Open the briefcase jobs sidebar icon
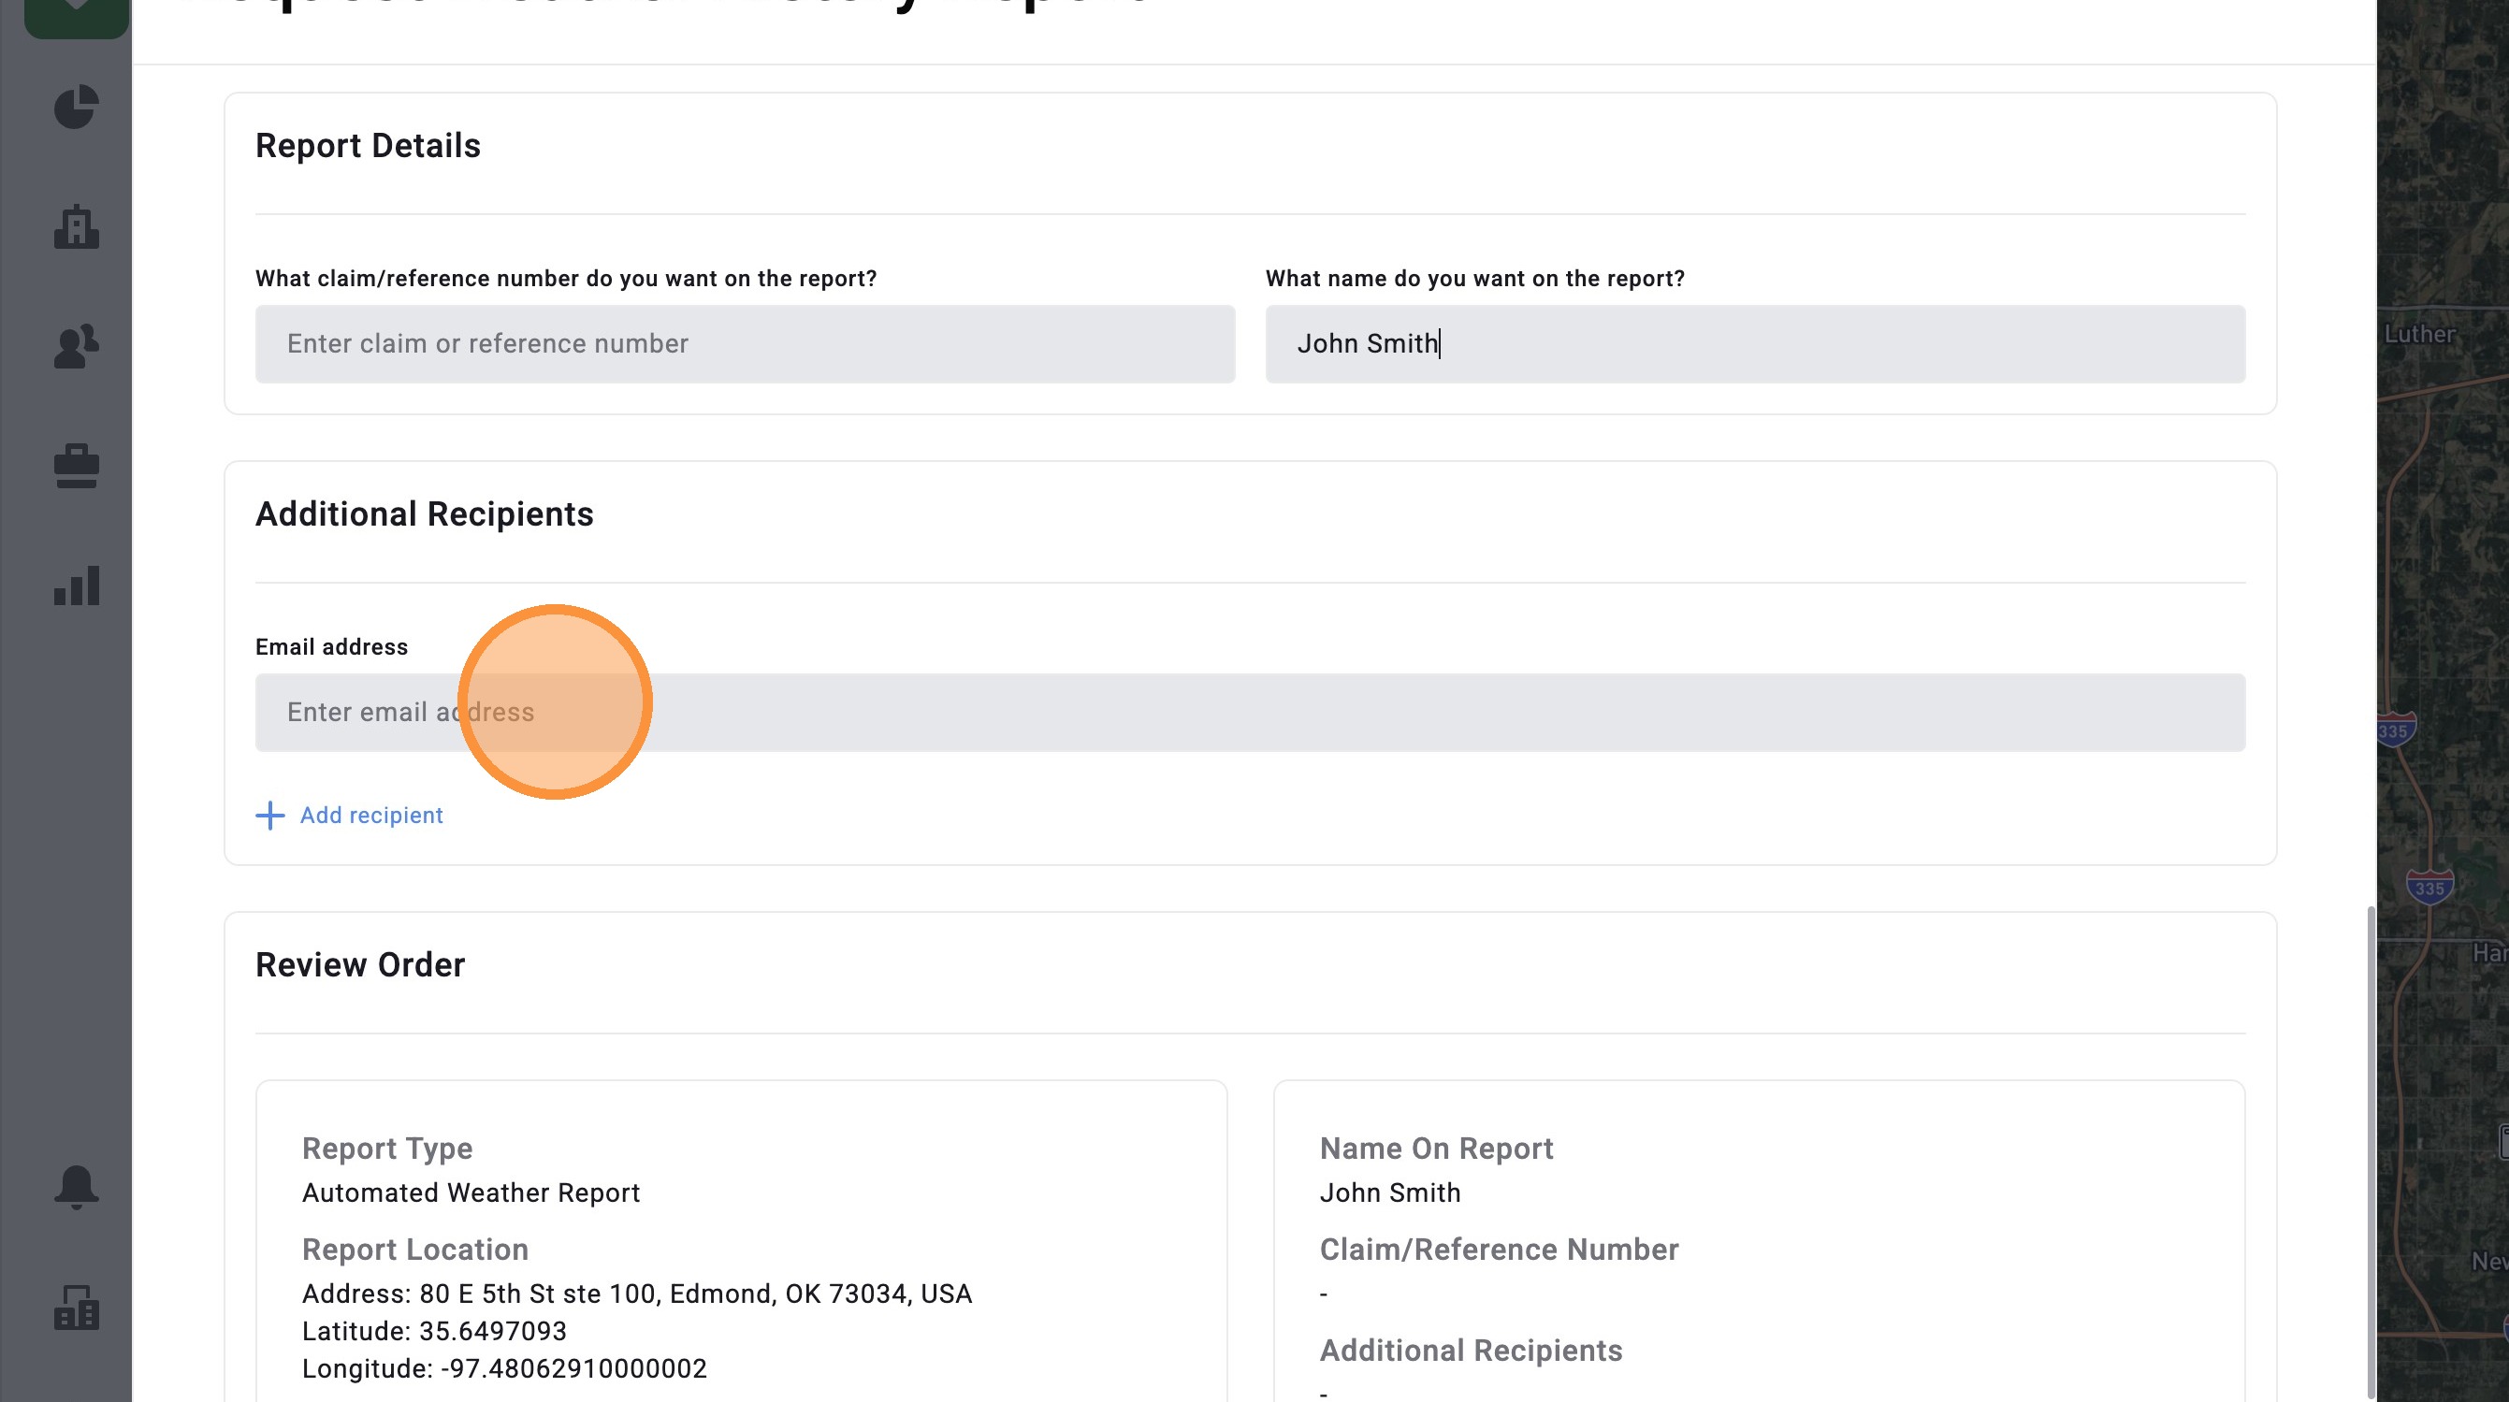The image size is (2509, 1402). (x=76, y=466)
